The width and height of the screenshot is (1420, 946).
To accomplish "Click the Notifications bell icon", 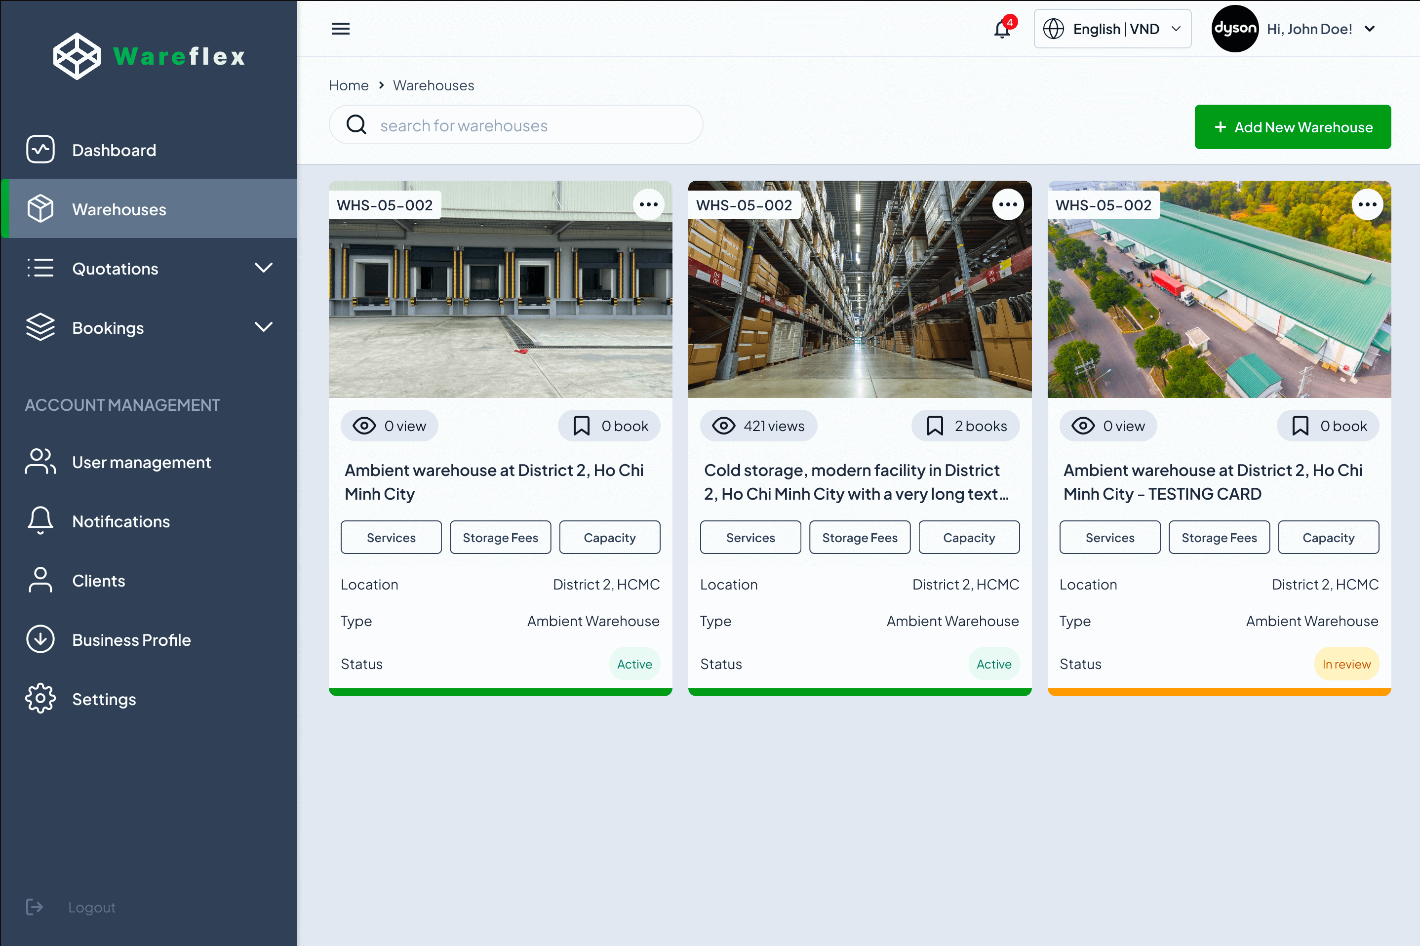I will 1001,28.
